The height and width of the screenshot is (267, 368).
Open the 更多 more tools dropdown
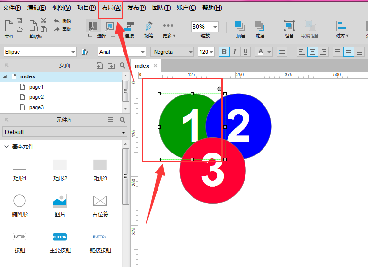(169, 29)
